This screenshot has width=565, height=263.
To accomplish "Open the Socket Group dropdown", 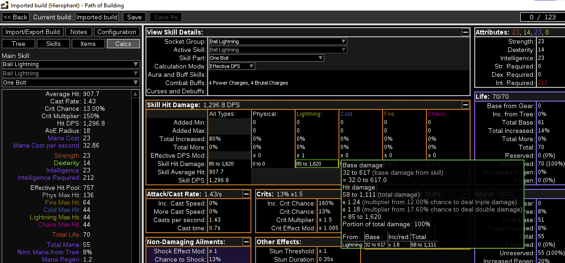I will [278, 41].
